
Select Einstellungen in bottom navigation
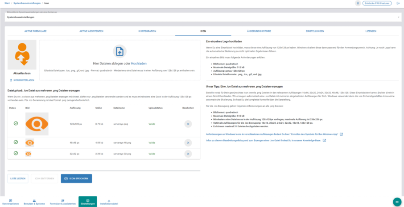[87, 202]
